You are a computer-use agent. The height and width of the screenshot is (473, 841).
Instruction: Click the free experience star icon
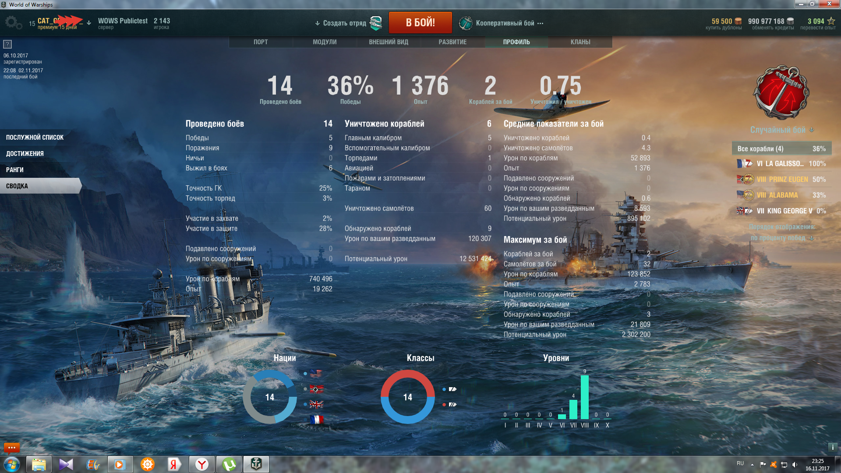point(831,21)
